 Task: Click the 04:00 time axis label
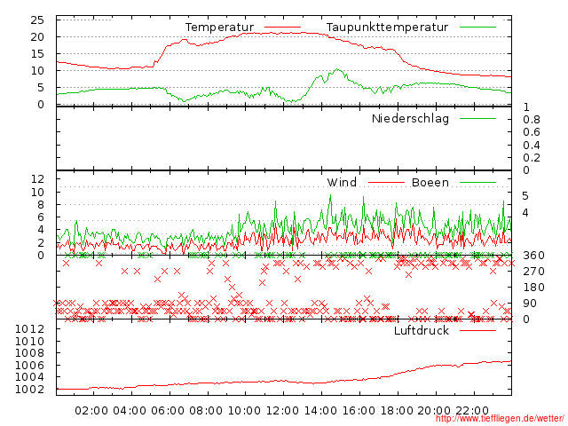point(130,411)
